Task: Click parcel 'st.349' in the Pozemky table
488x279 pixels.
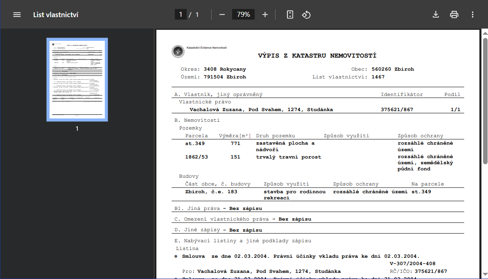Action: pos(195,143)
